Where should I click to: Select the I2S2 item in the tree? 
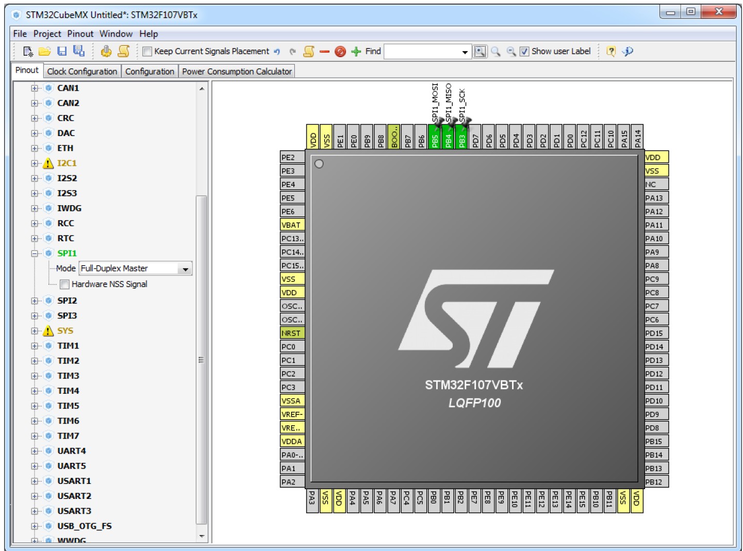[67, 178]
